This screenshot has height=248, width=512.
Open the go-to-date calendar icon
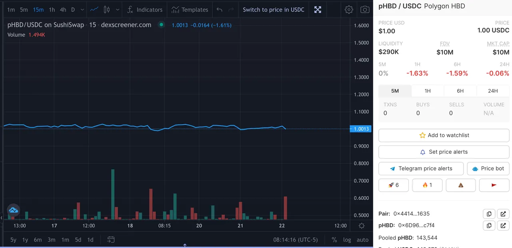click(111, 240)
